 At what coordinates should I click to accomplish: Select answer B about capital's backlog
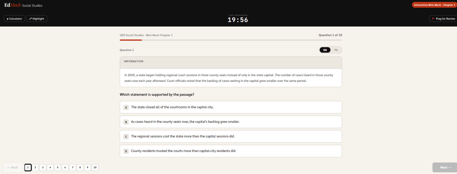[x=231, y=122]
